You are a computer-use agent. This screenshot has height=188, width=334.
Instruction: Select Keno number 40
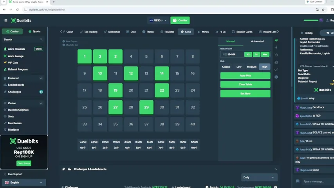click(x=193, y=124)
